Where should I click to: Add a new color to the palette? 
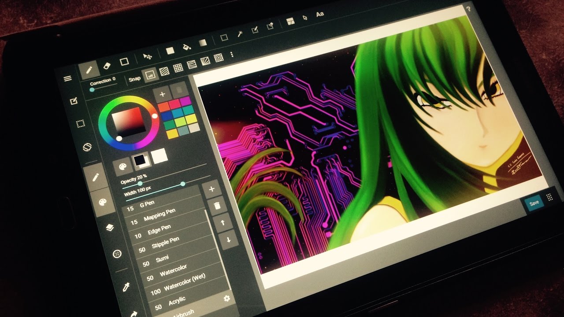162,94
